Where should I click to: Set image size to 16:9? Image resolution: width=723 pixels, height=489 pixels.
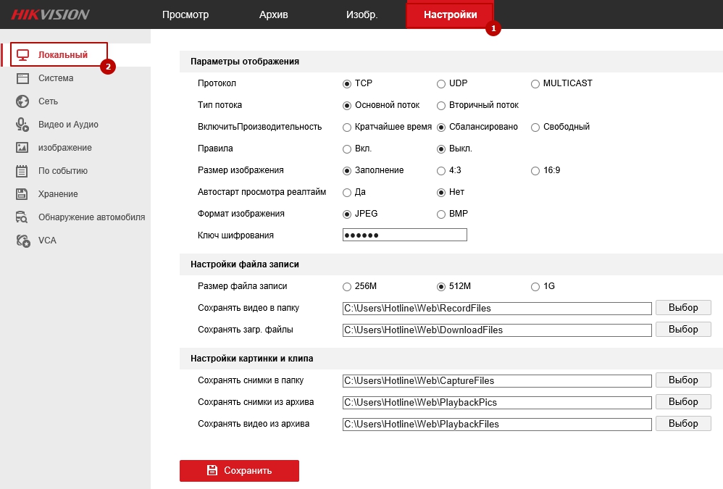pos(535,171)
